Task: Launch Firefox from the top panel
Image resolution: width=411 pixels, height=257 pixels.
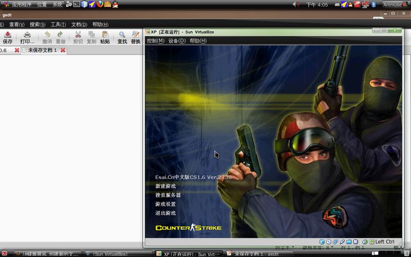Action: coord(100,4)
